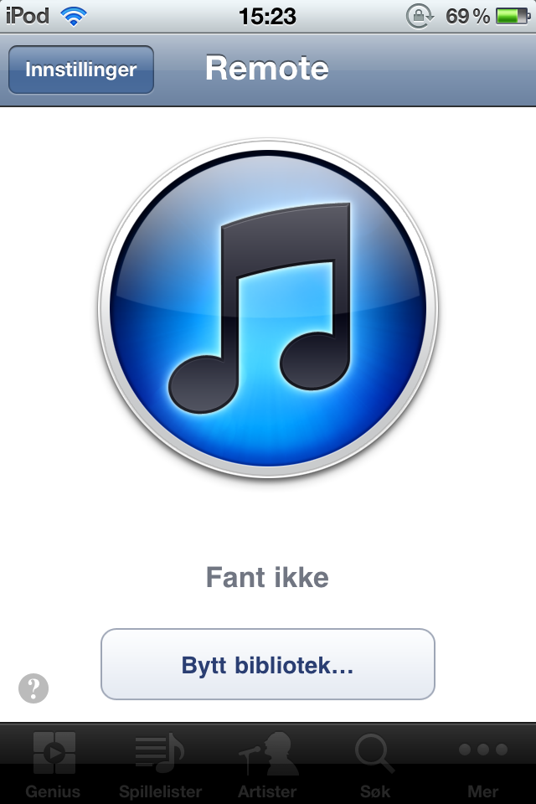Screen dimensions: 536x804
Task: Open the Søk magnifying glass icon
Action: tap(375, 753)
